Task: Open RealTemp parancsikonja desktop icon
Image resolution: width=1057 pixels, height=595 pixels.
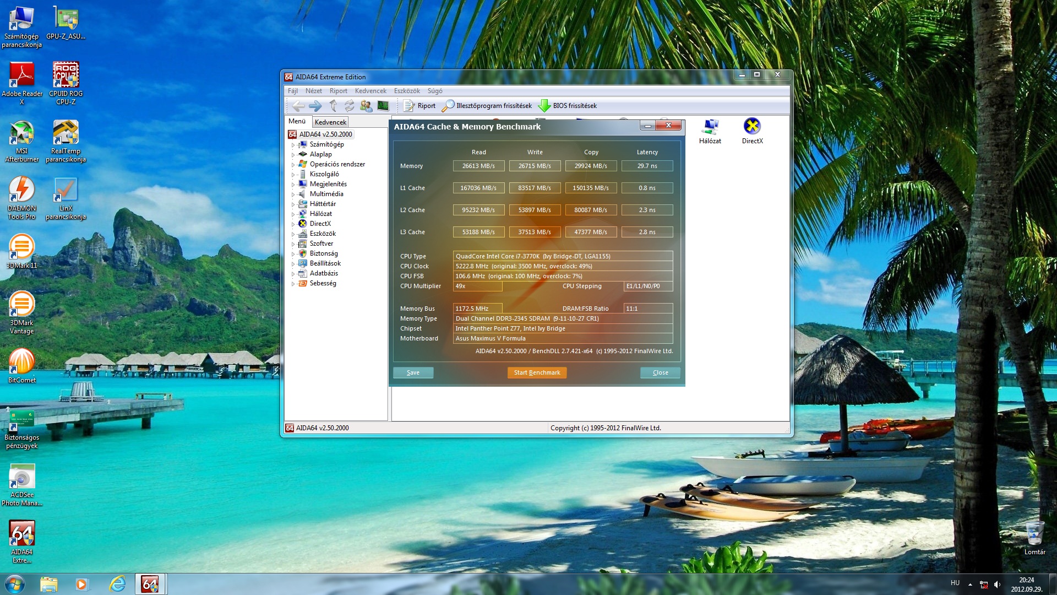Action: (66, 141)
